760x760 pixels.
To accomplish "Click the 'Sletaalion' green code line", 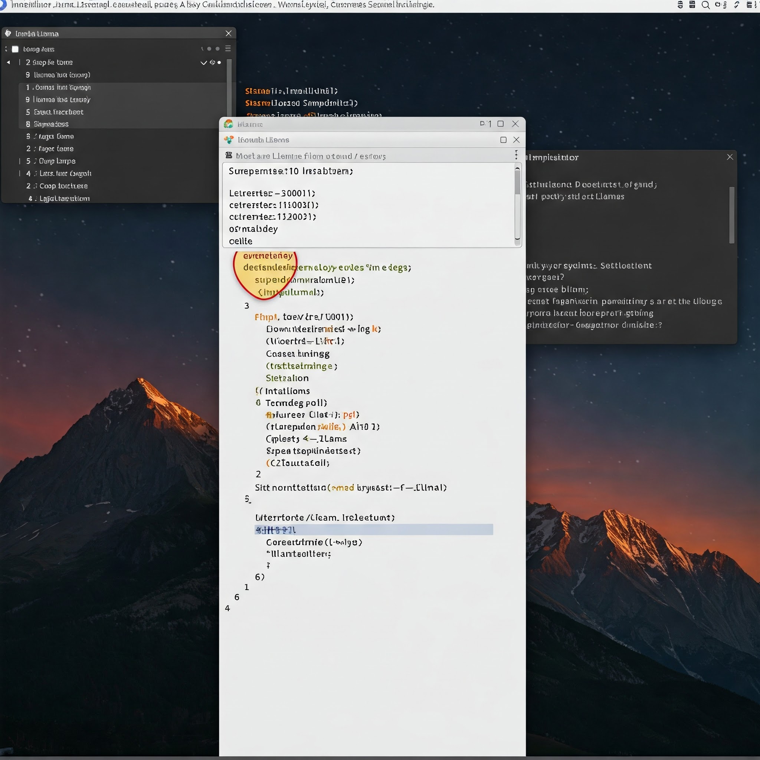I will (x=287, y=379).
